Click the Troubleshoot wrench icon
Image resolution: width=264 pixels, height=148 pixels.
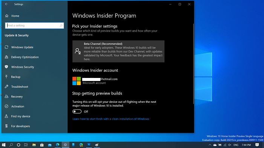pyautogui.click(x=6, y=87)
